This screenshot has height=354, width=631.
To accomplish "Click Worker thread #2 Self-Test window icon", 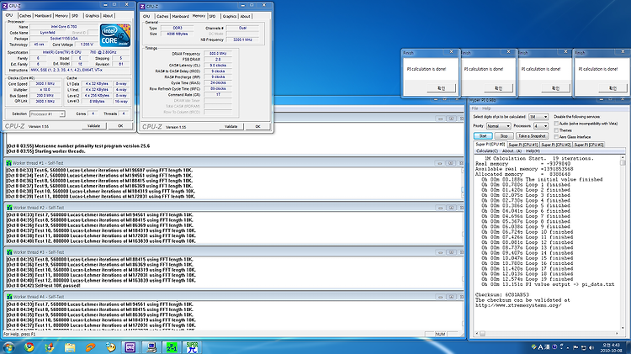I will pos(9,208).
